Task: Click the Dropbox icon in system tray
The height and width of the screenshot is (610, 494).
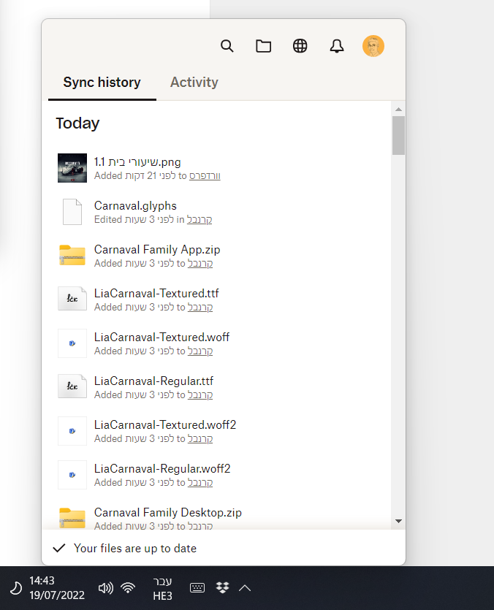Action: pyautogui.click(x=223, y=587)
